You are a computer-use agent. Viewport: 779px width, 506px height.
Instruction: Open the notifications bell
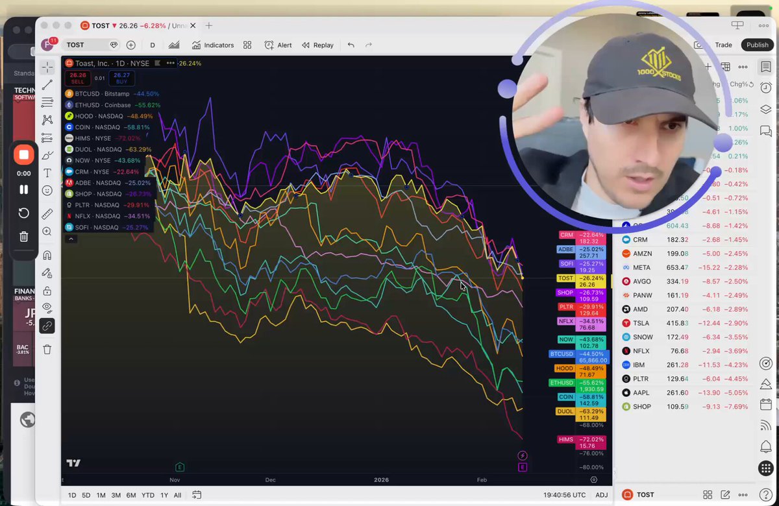(x=766, y=447)
